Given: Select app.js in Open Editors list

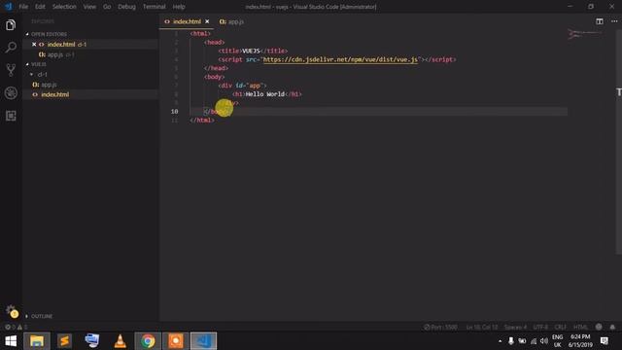Looking at the screenshot, I should click(54, 54).
